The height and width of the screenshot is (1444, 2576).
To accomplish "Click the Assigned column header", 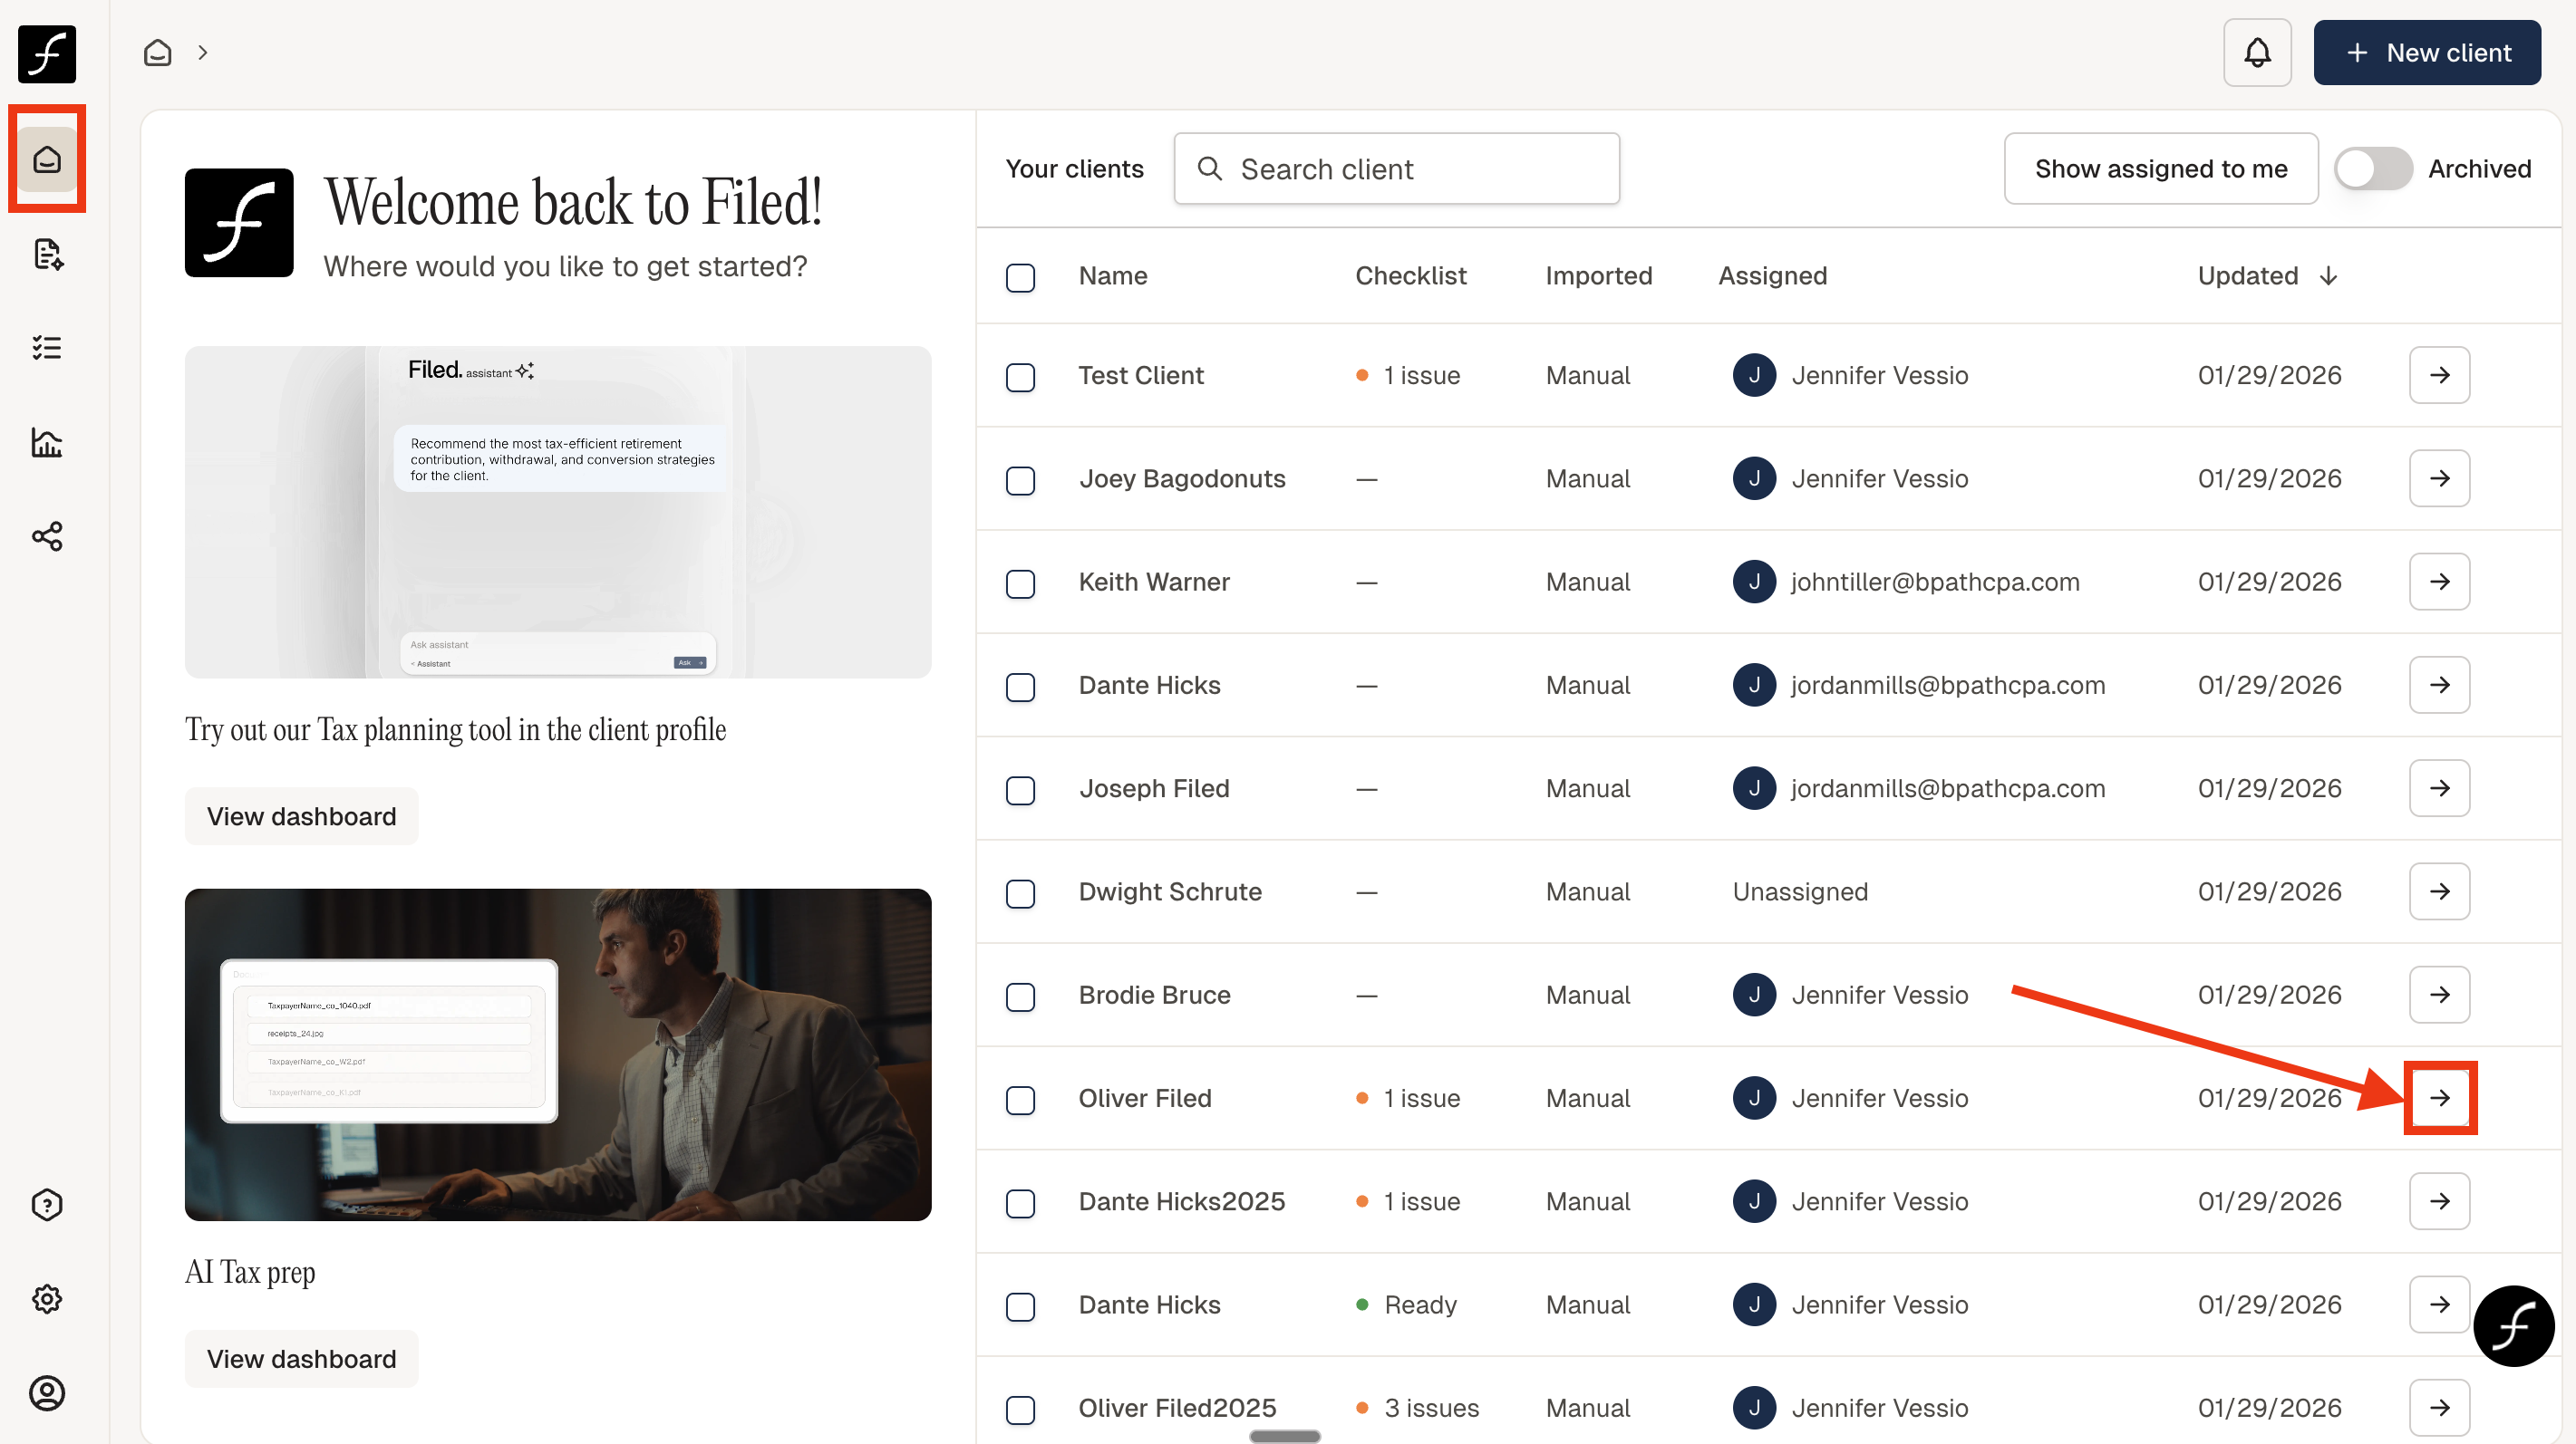I will point(1772,275).
